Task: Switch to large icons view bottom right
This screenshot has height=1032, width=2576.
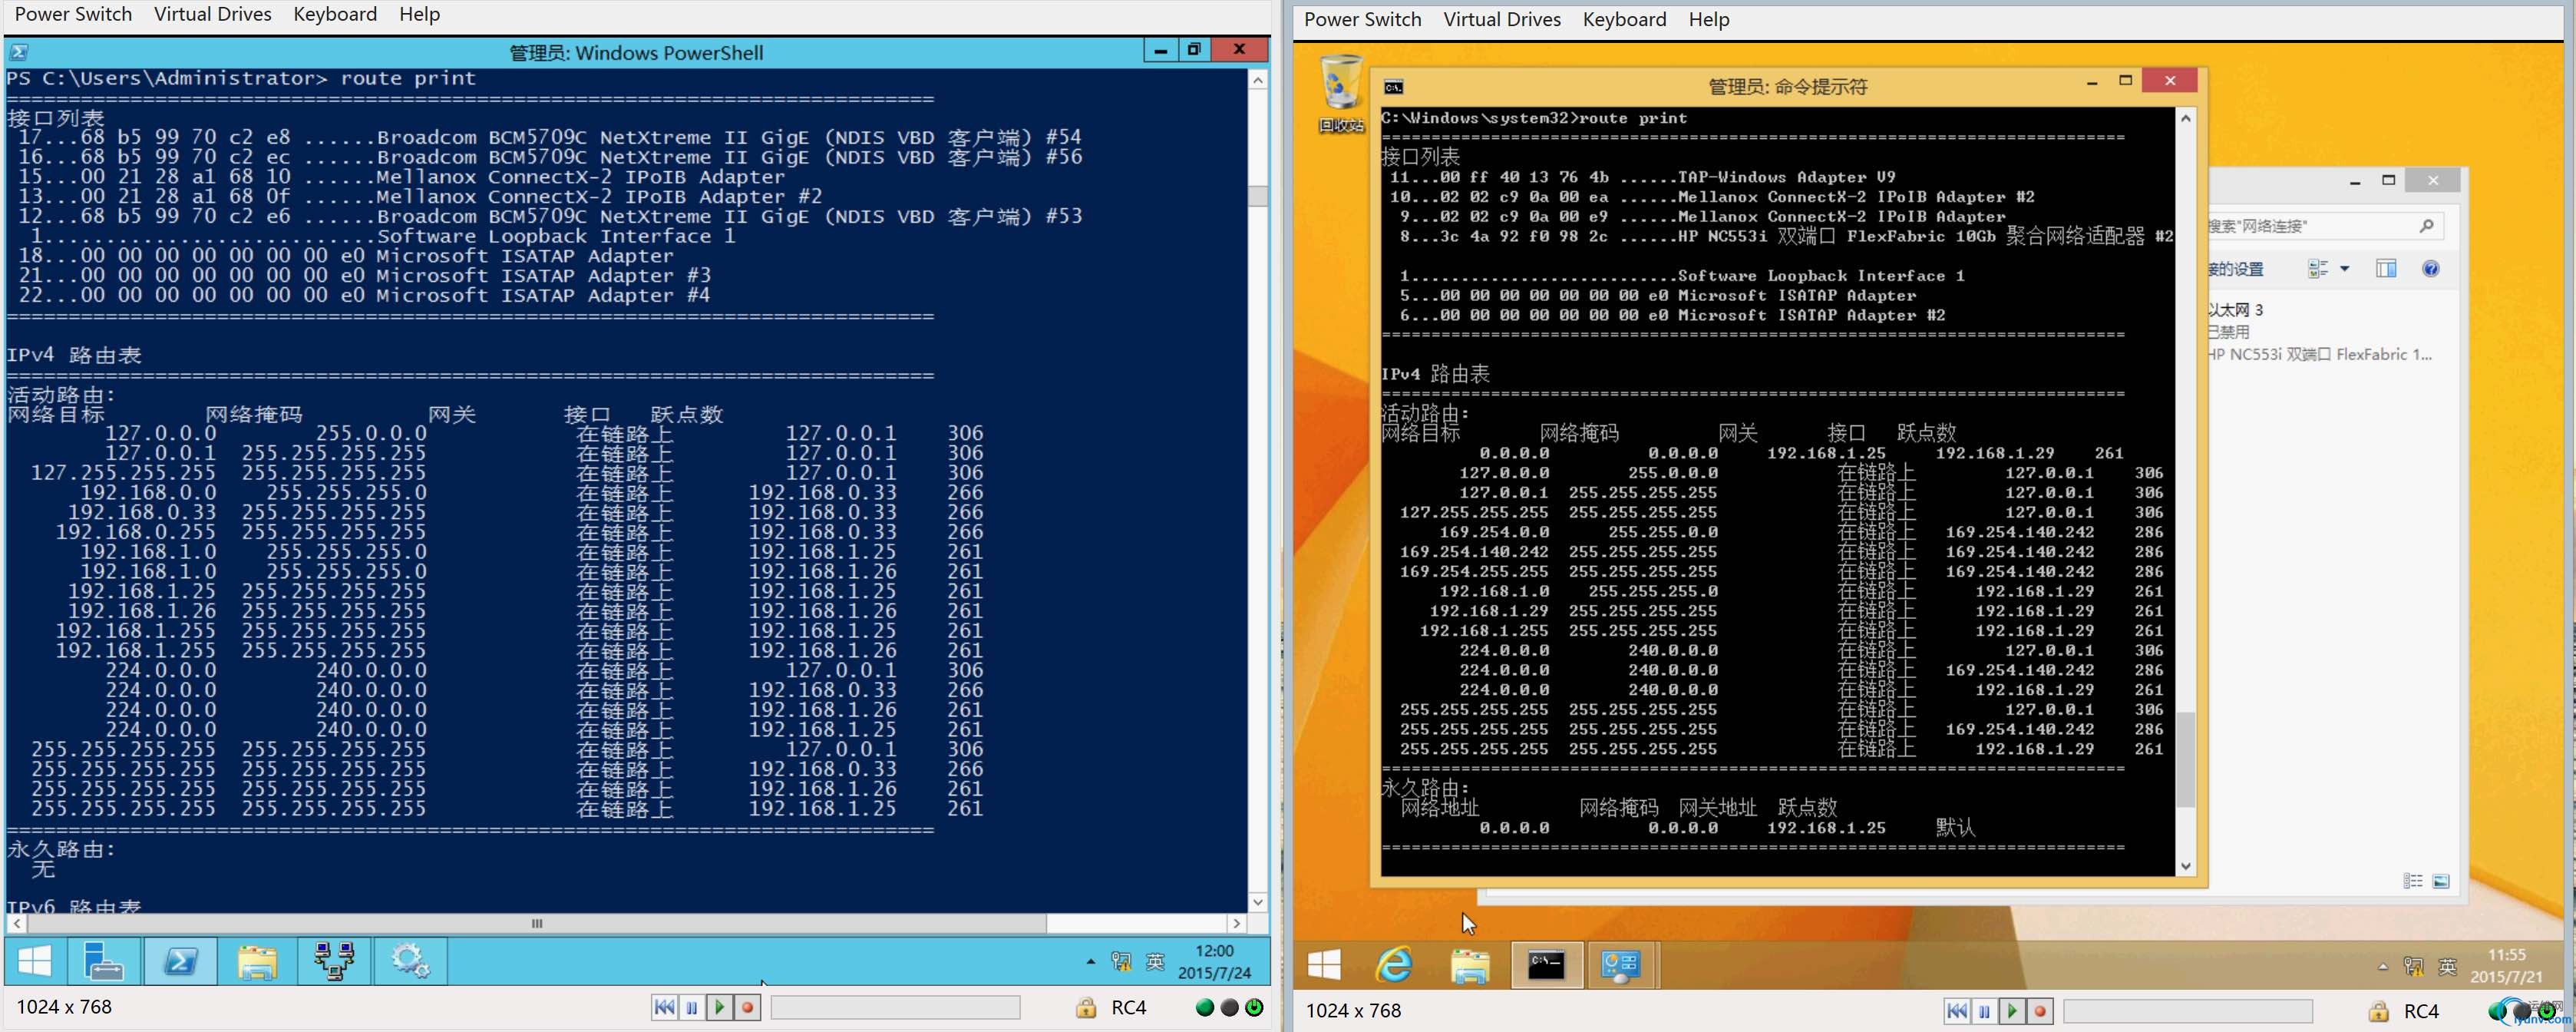Action: (x=2441, y=881)
